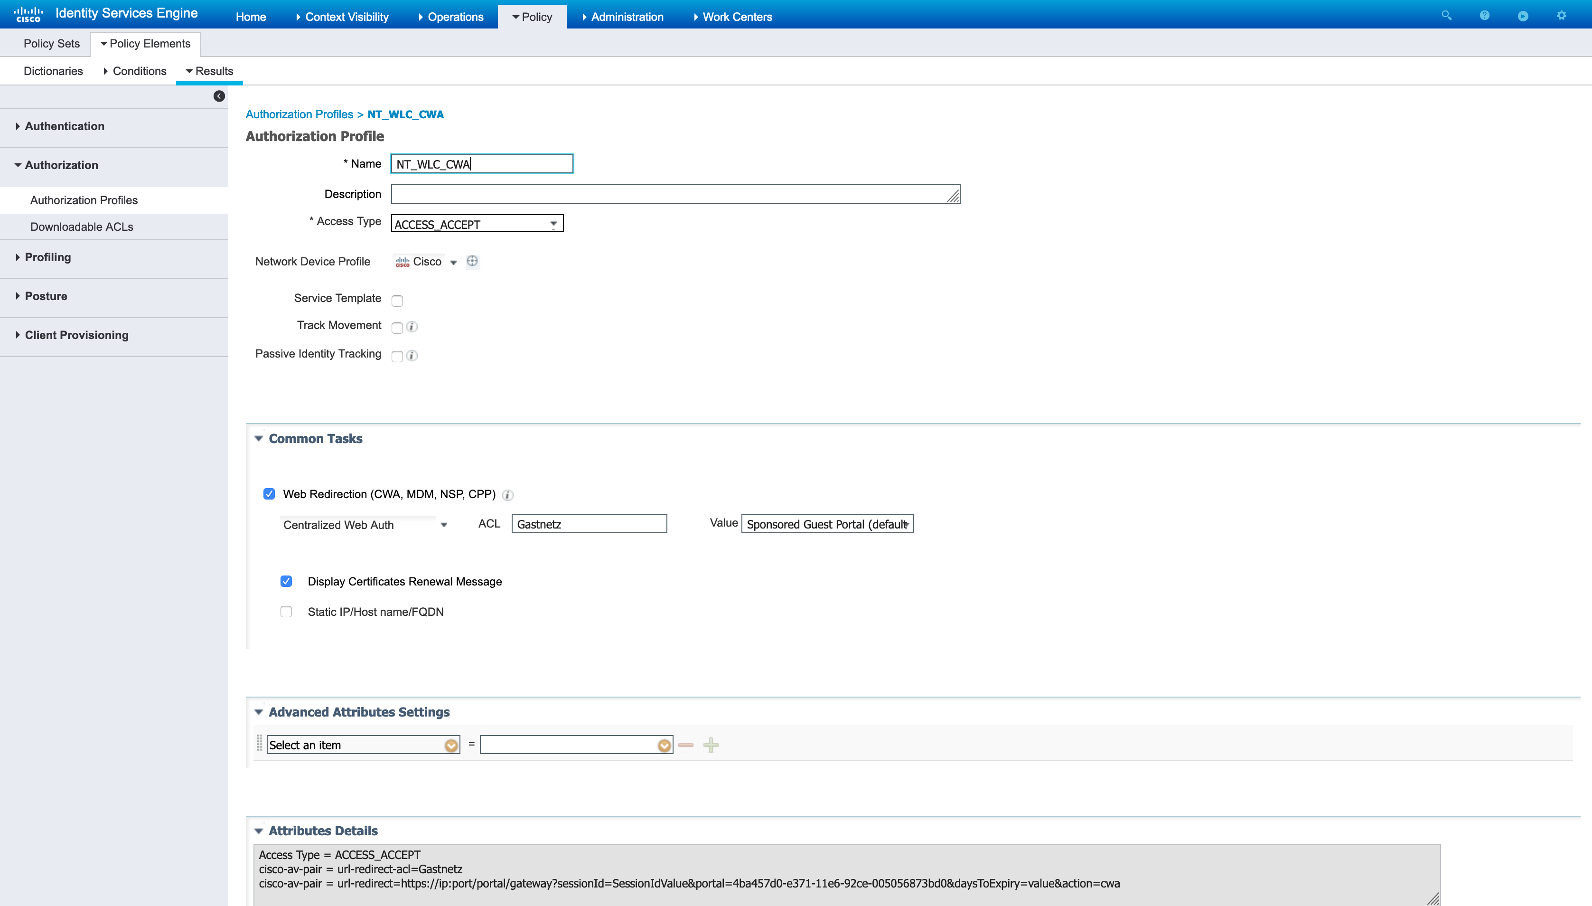Click the Name input field
1592x906 pixels.
[482, 164]
